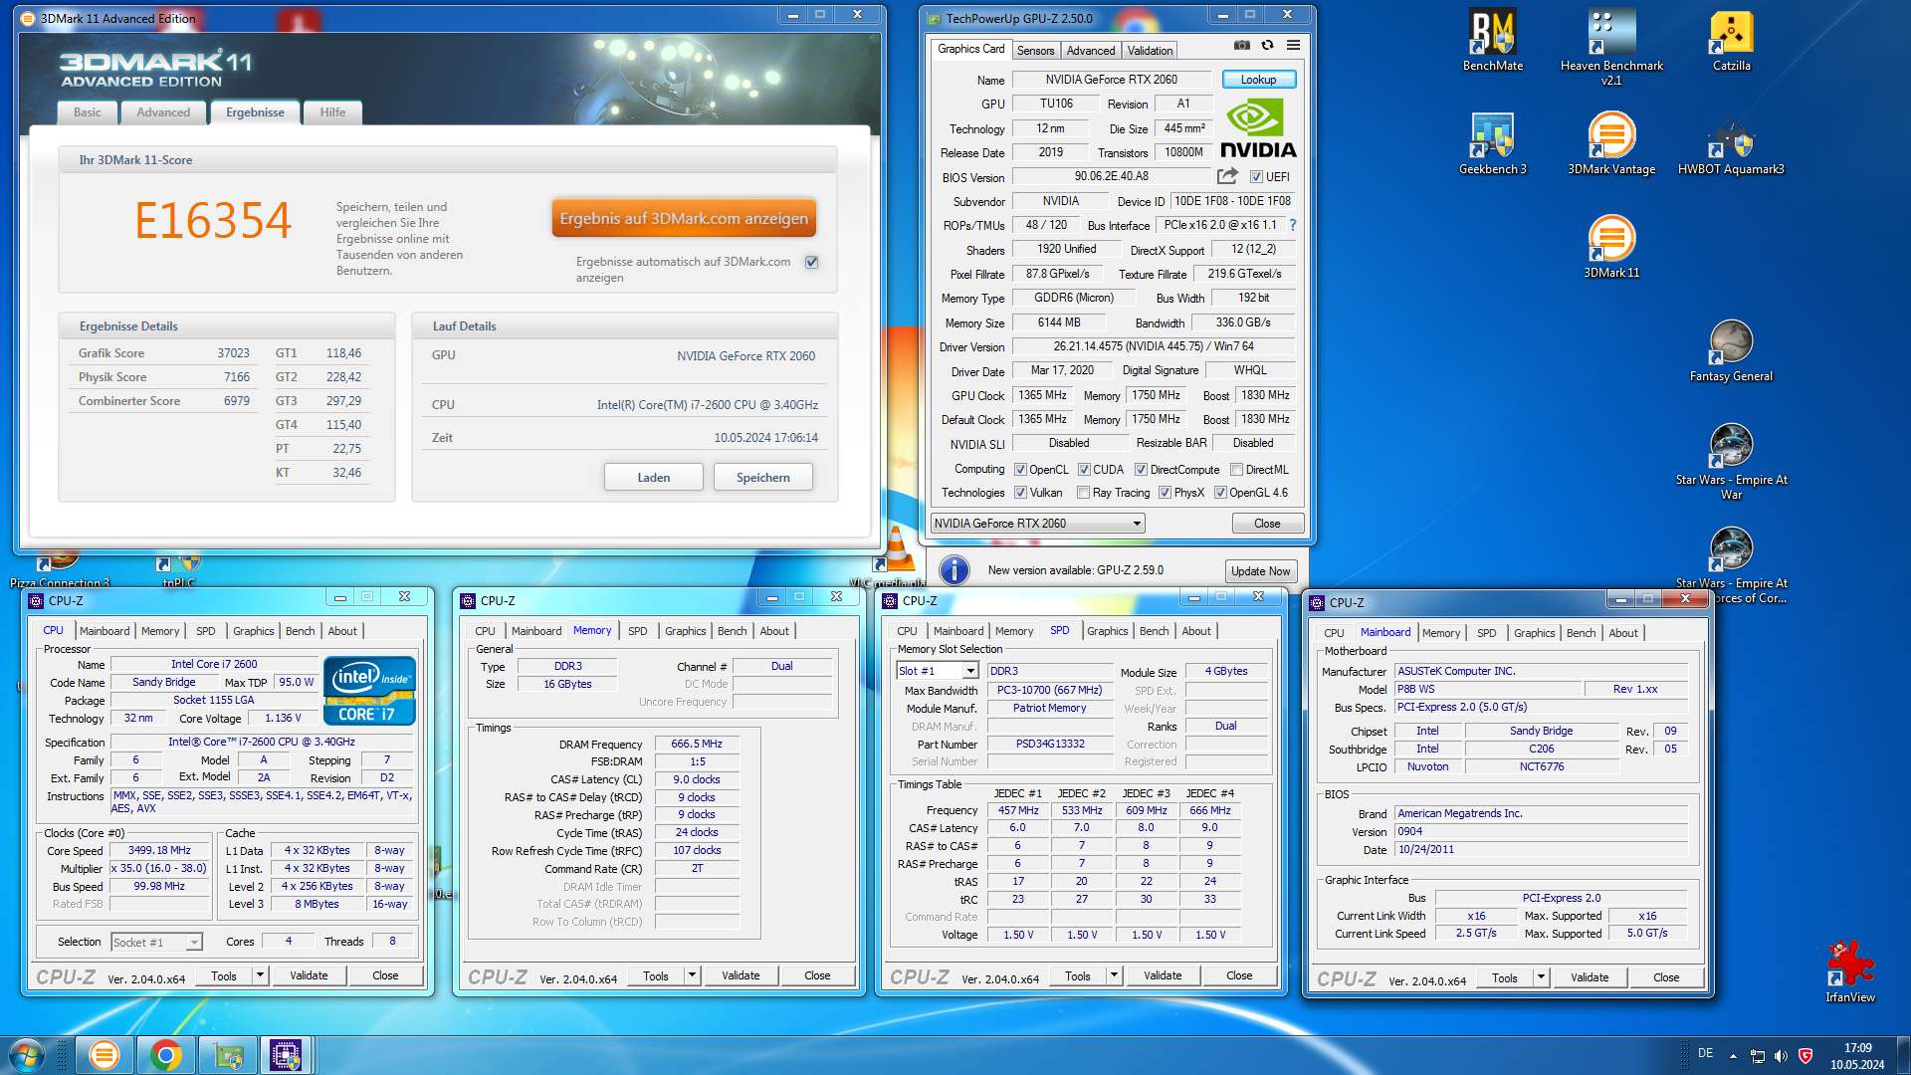1911x1075 pixels.
Task: Expand Tools arrow in CPU-Z SPD window
Action: coord(1114,975)
